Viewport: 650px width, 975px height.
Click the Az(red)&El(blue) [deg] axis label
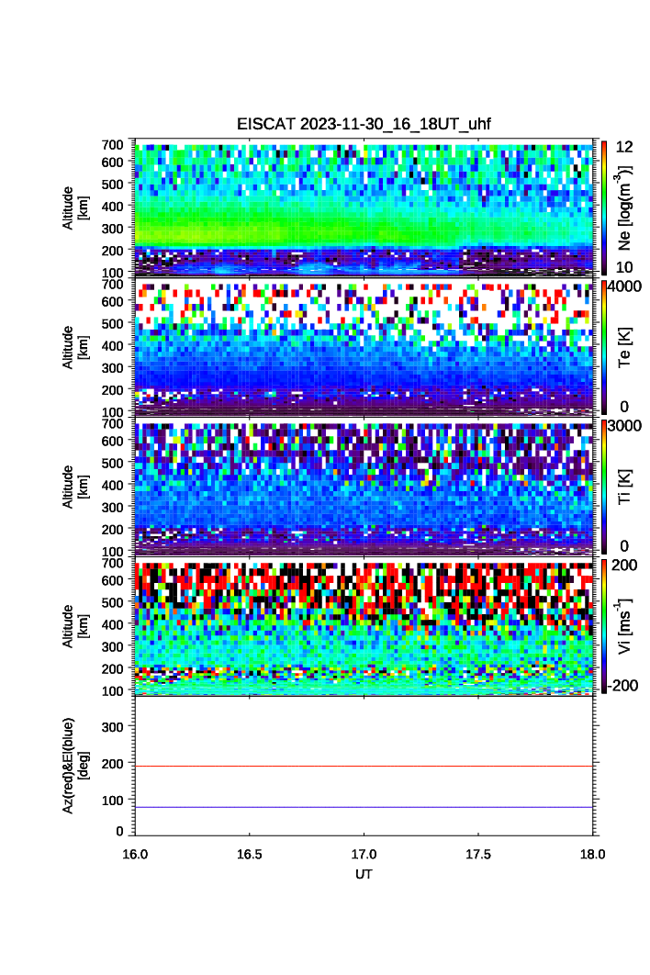point(75,766)
